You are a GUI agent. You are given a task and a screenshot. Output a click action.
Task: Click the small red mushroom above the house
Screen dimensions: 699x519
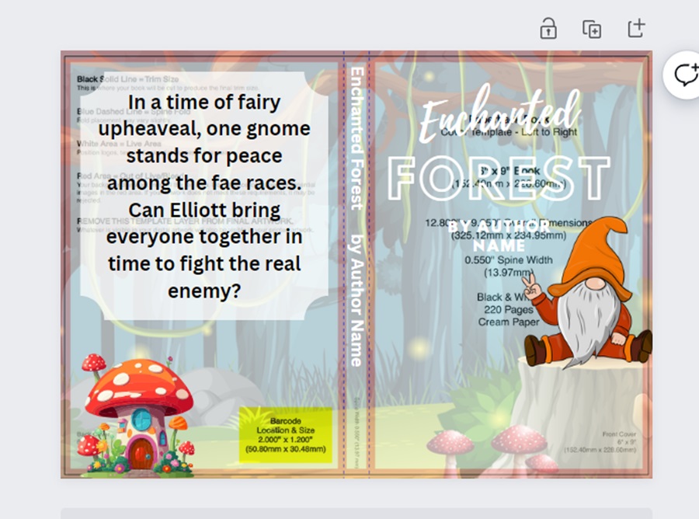(94, 362)
